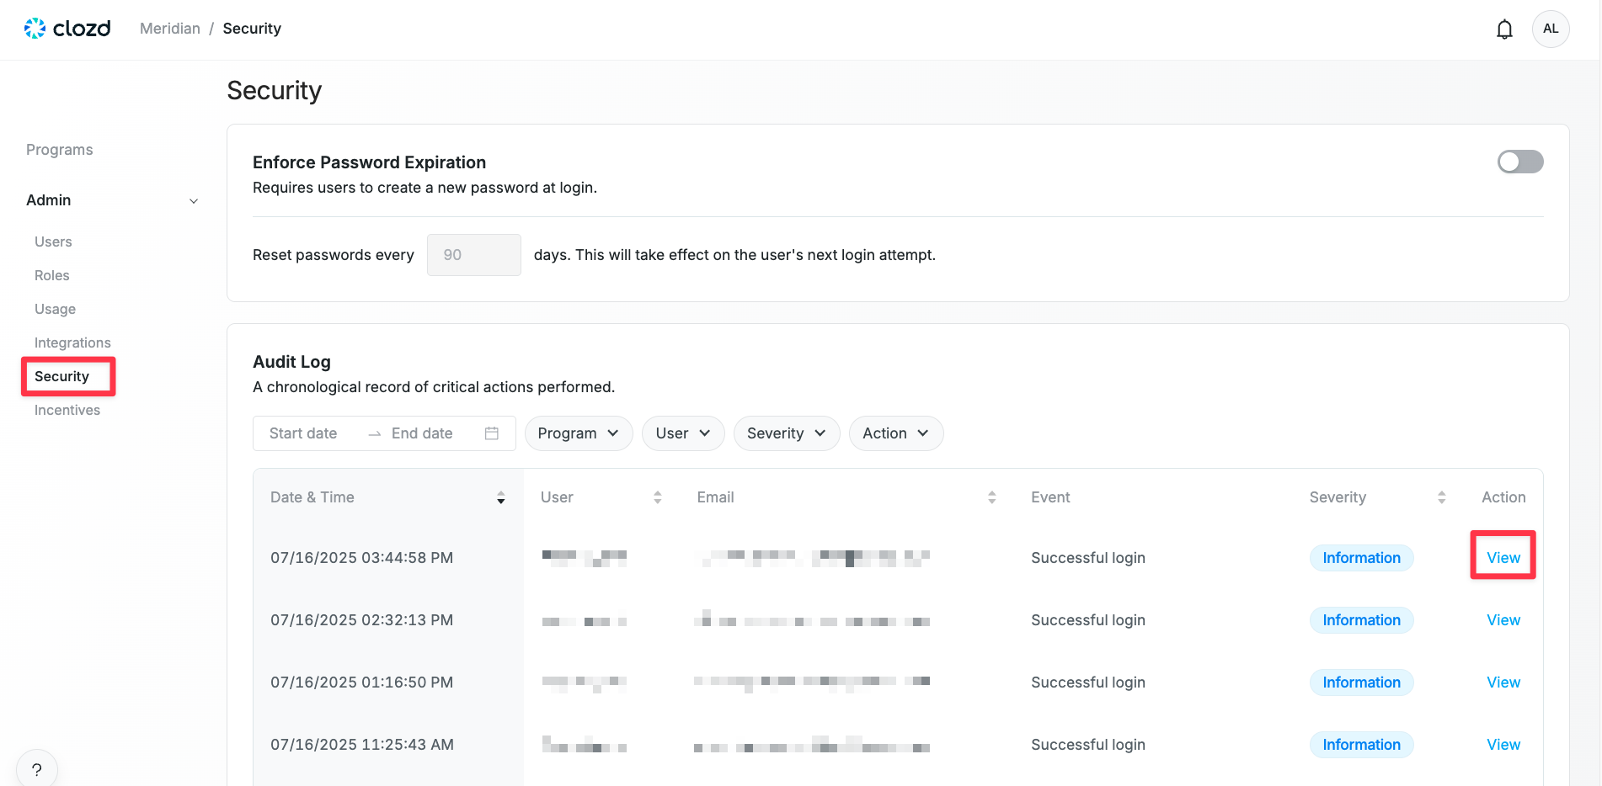Sort the User column
Viewport: 1602px width, 786px height.
coord(658,497)
